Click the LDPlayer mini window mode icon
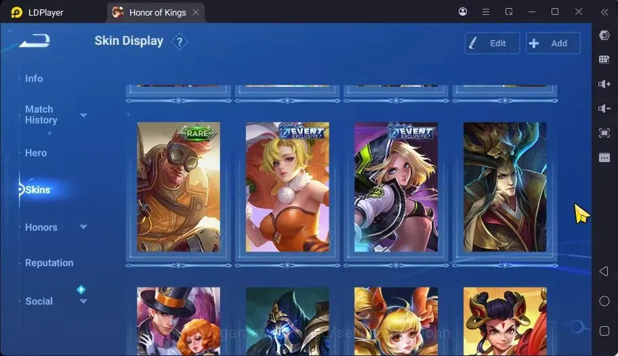The height and width of the screenshot is (356, 618). (509, 12)
